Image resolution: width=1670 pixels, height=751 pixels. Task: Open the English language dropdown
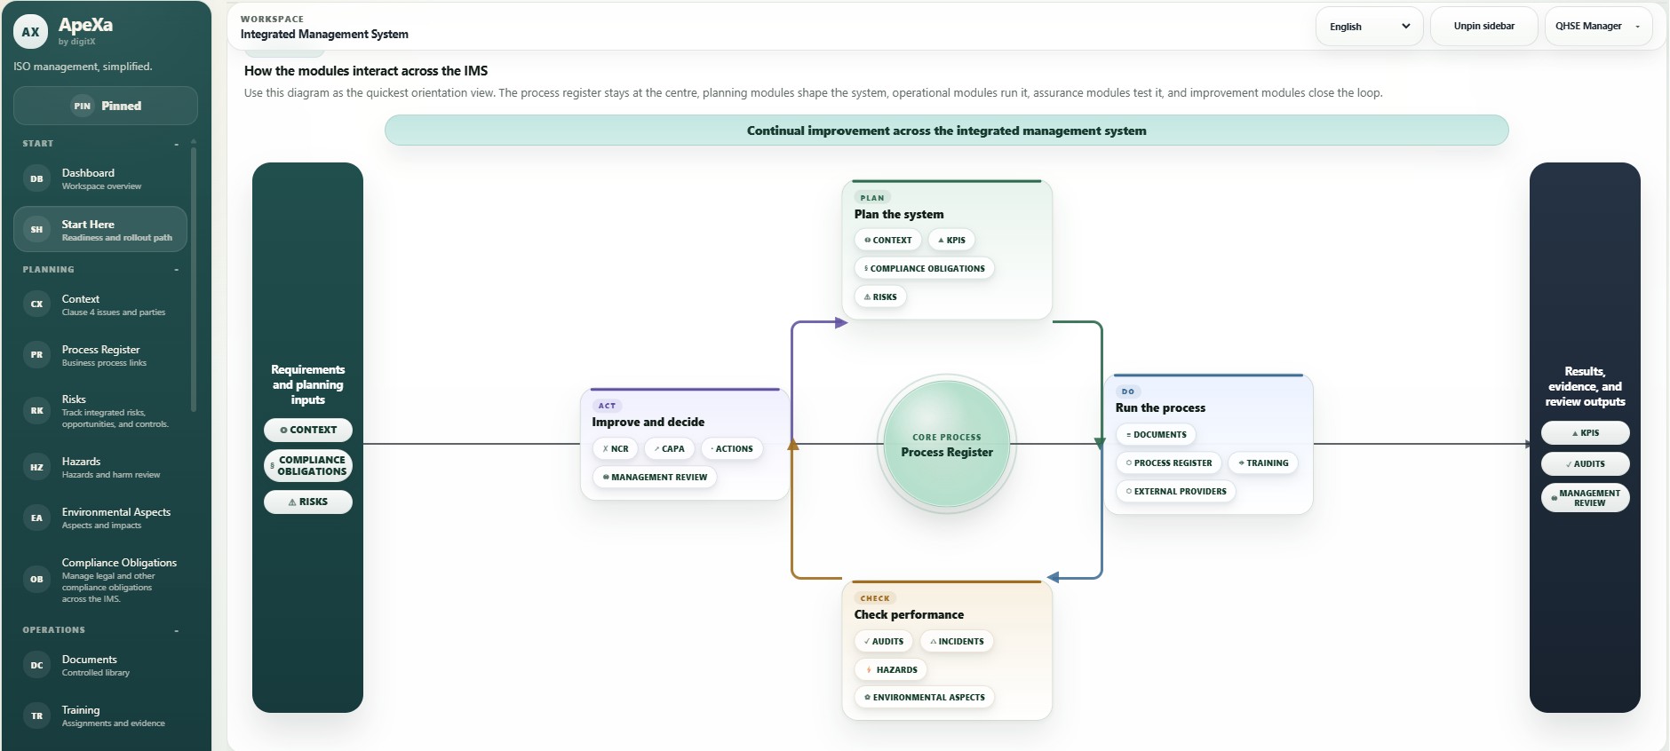1369,27
